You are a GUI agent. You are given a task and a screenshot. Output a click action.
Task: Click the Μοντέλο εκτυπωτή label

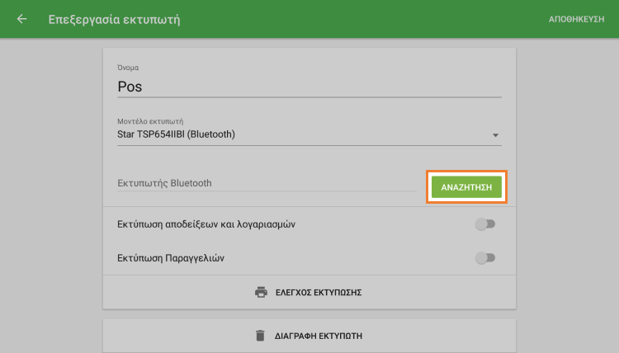click(149, 120)
